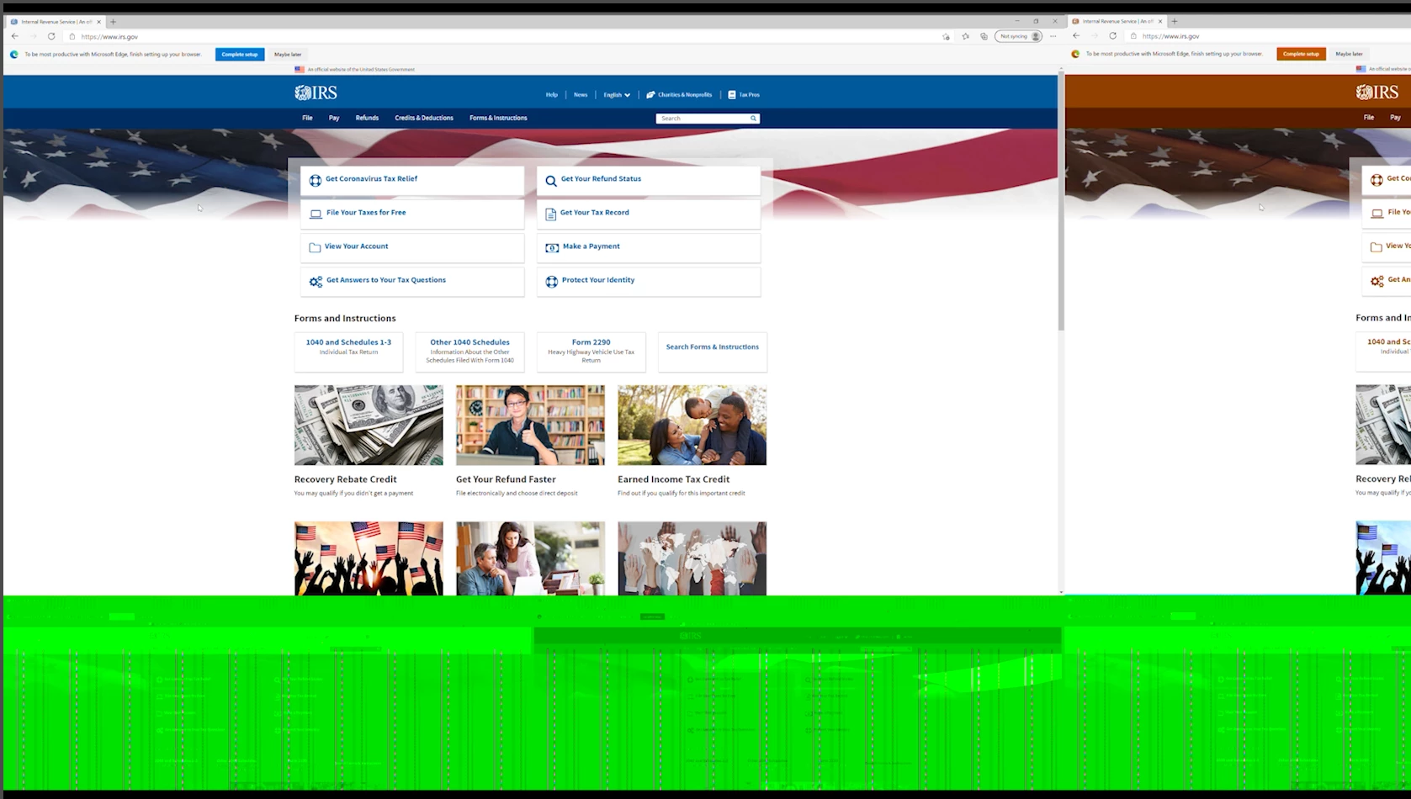Open the File menu in the left IRS navigation
Image resolution: width=1411 pixels, height=799 pixels.
pyautogui.click(x=307, y=118)
